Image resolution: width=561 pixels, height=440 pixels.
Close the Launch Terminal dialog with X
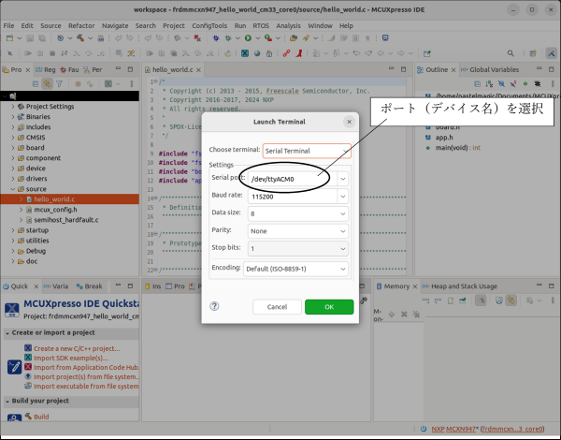(350, 122)
